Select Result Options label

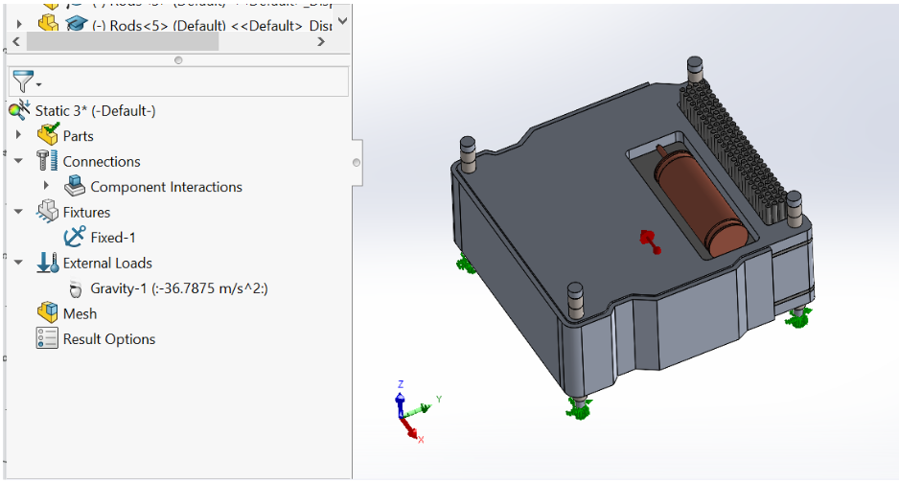click(109, 339)
